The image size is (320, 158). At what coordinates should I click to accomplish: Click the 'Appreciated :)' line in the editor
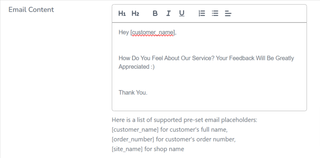(136, 67)
